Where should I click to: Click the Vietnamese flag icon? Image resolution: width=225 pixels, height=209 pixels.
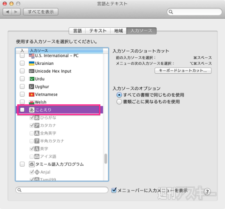[31, 94]
